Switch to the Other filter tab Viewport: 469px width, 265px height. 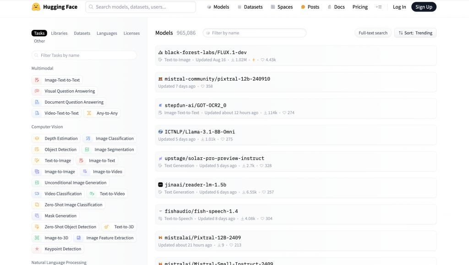39,41
